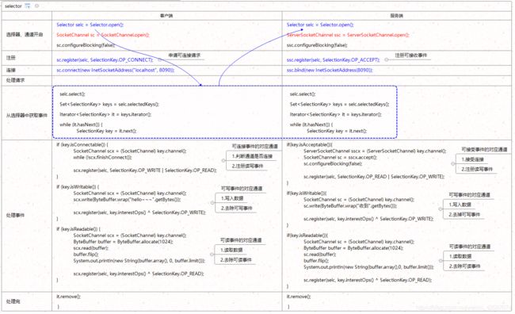Click ssc.bind(new InetSocketAddress(8090)) line
515x314 pixels.
330,70
